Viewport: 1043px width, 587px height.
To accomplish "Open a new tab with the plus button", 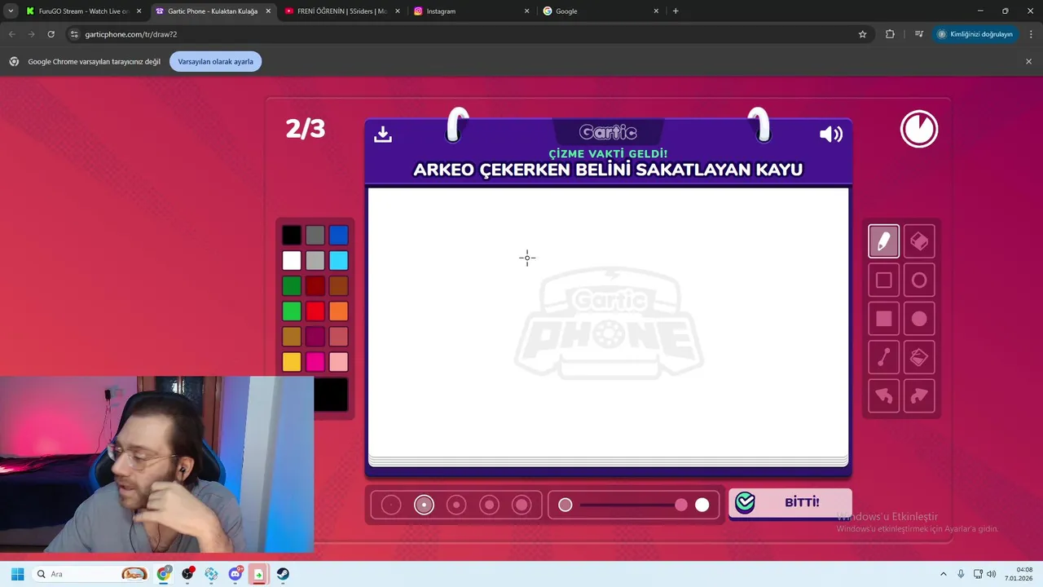I will pos(676,11).
